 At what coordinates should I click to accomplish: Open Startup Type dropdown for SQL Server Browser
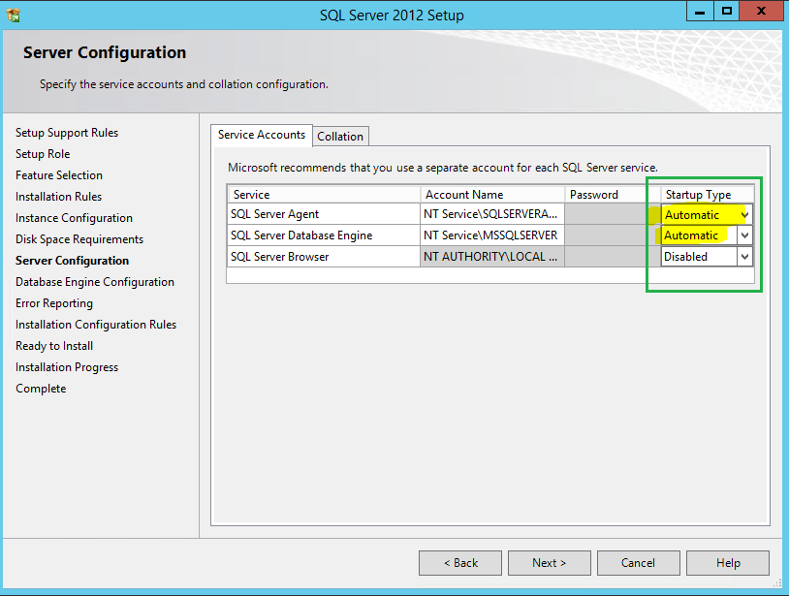(744, 257)
